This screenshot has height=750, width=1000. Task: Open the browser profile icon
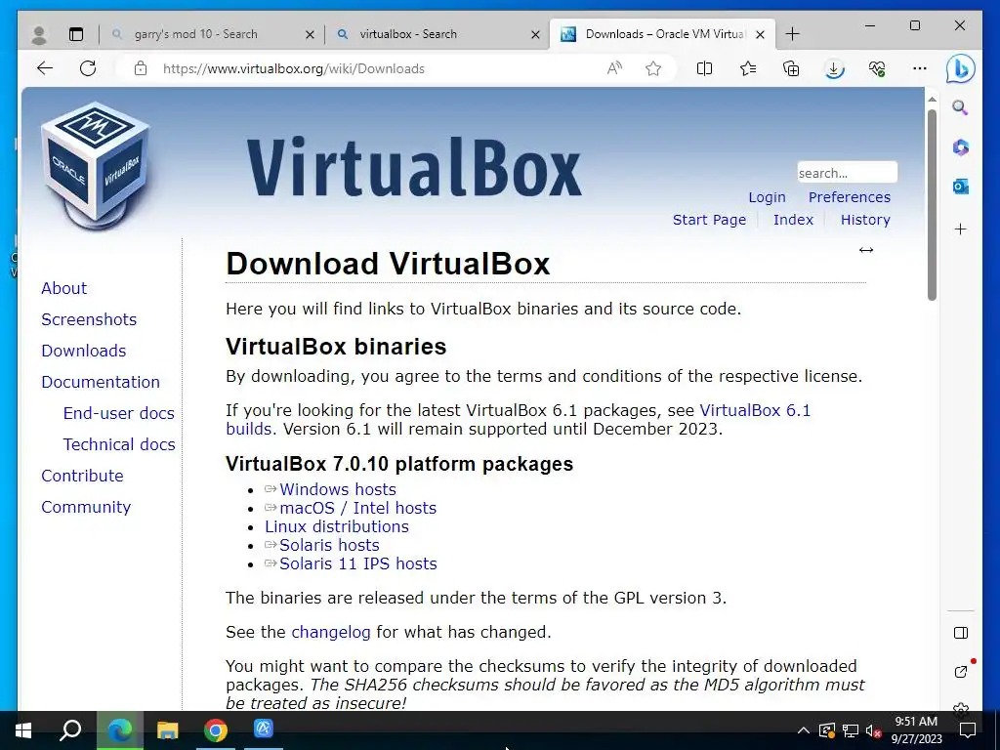[39, 34]
